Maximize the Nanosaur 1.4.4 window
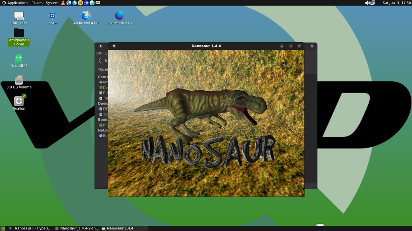412x231 pixels. [290, 46]
